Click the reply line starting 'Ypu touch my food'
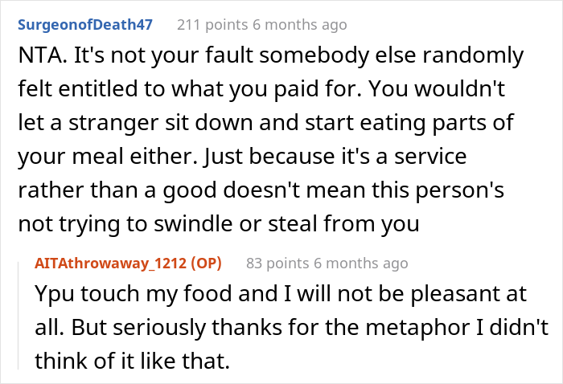 [x=273, y=296]
